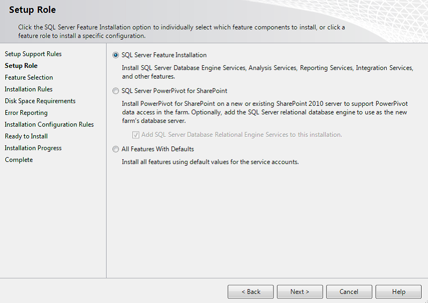Open the Feature Selection step
Image resolution: width=428 pixels, height=303 pixels.
[x=29, y=77]
